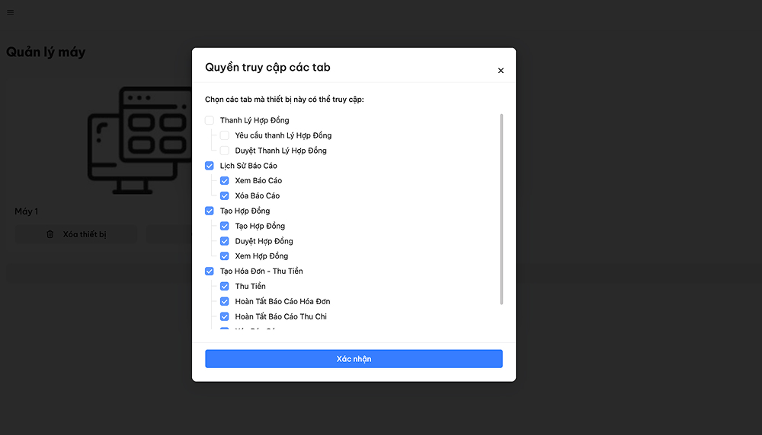762x435 pixels.
Task: Uncheck the Duyệt Hợp Đồng checkbox
Action: (x=225, y=241)
